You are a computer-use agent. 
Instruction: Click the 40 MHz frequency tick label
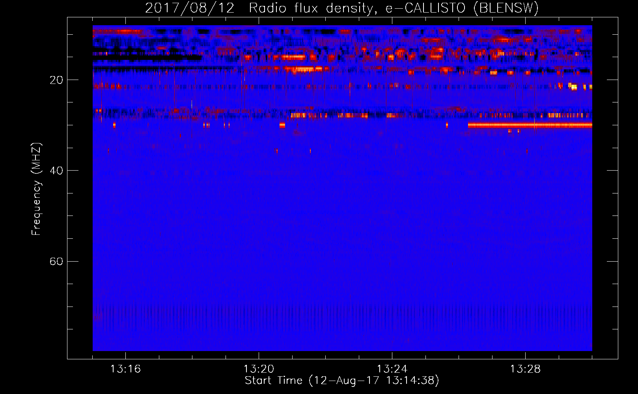pos(56,171)
